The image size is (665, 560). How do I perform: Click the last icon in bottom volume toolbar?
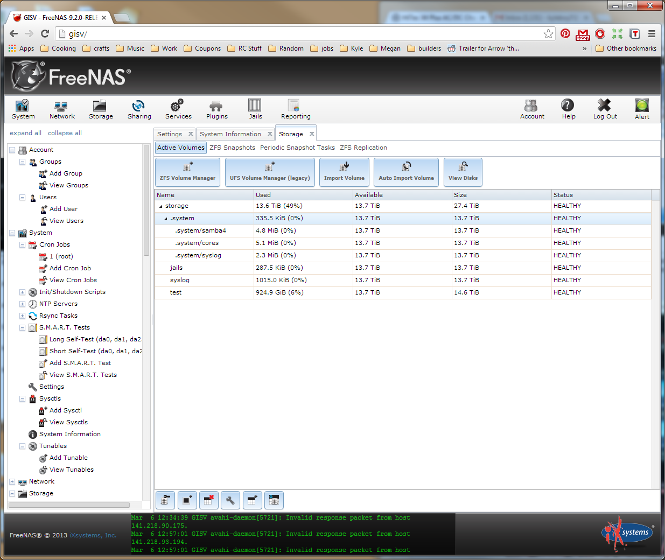(x=274, y=500)
